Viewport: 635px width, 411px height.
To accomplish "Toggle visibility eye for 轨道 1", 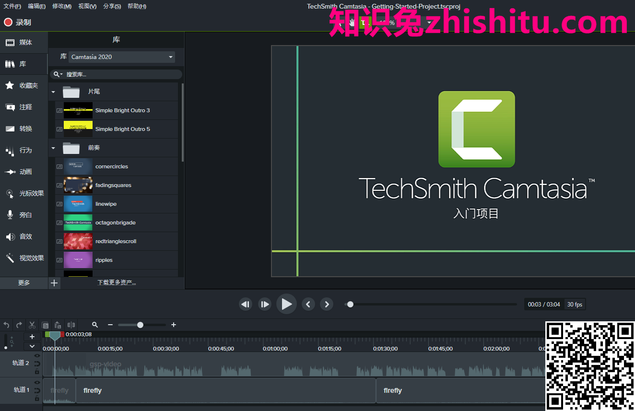I will point(37,382).
